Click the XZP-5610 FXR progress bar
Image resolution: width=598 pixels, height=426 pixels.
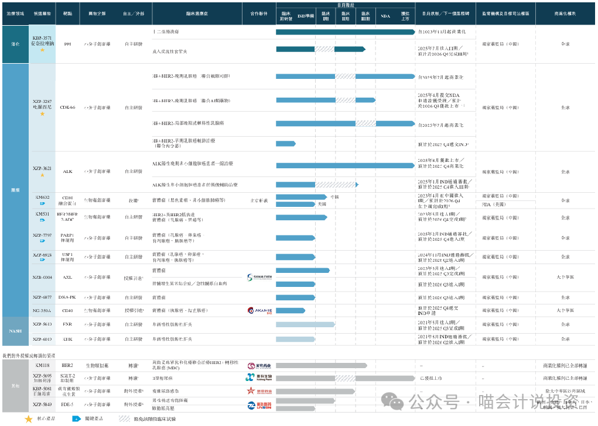coord(305,324)
